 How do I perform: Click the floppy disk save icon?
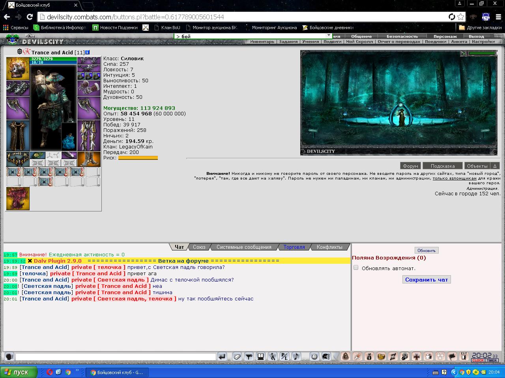tap(260, 357)
